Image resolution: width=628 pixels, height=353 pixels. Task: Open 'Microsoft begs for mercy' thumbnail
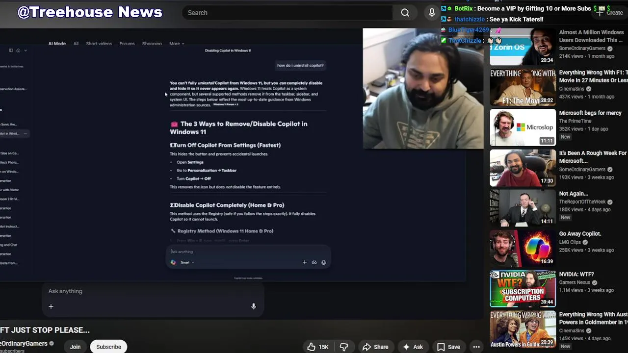523,127
